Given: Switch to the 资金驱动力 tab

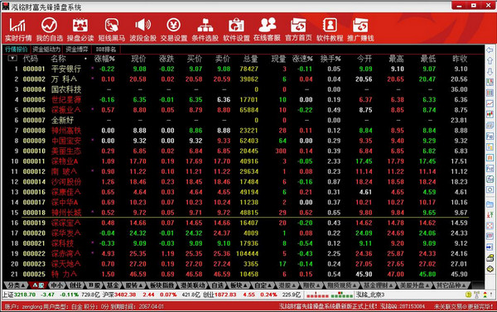Looking at the screenshot, I should [46, 49].
